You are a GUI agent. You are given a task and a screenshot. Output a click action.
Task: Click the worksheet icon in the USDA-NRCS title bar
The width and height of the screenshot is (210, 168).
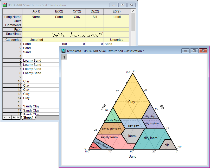pyautogui.click(x=5, y=5)
